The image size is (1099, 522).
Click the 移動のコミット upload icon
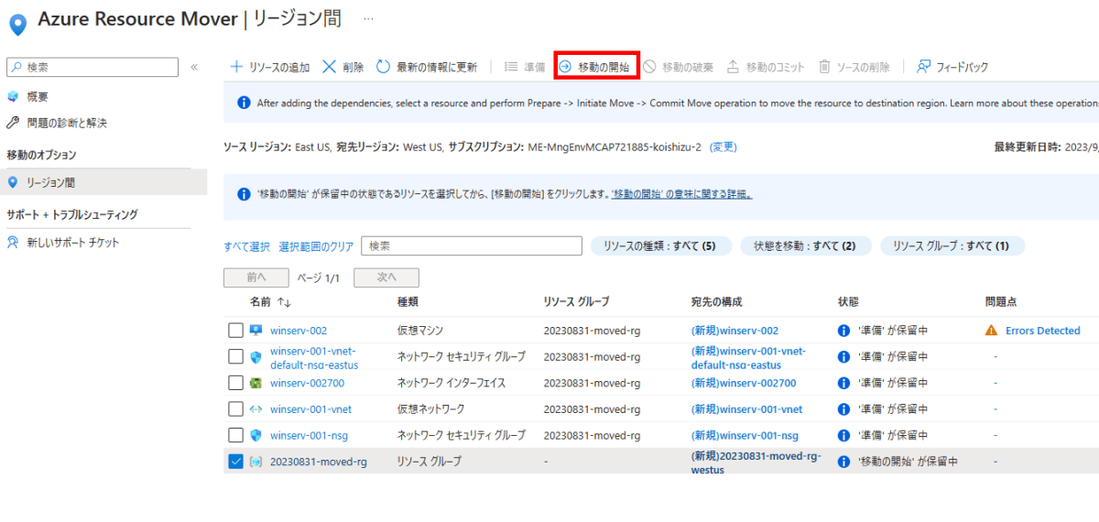click(x=733, y=67)
